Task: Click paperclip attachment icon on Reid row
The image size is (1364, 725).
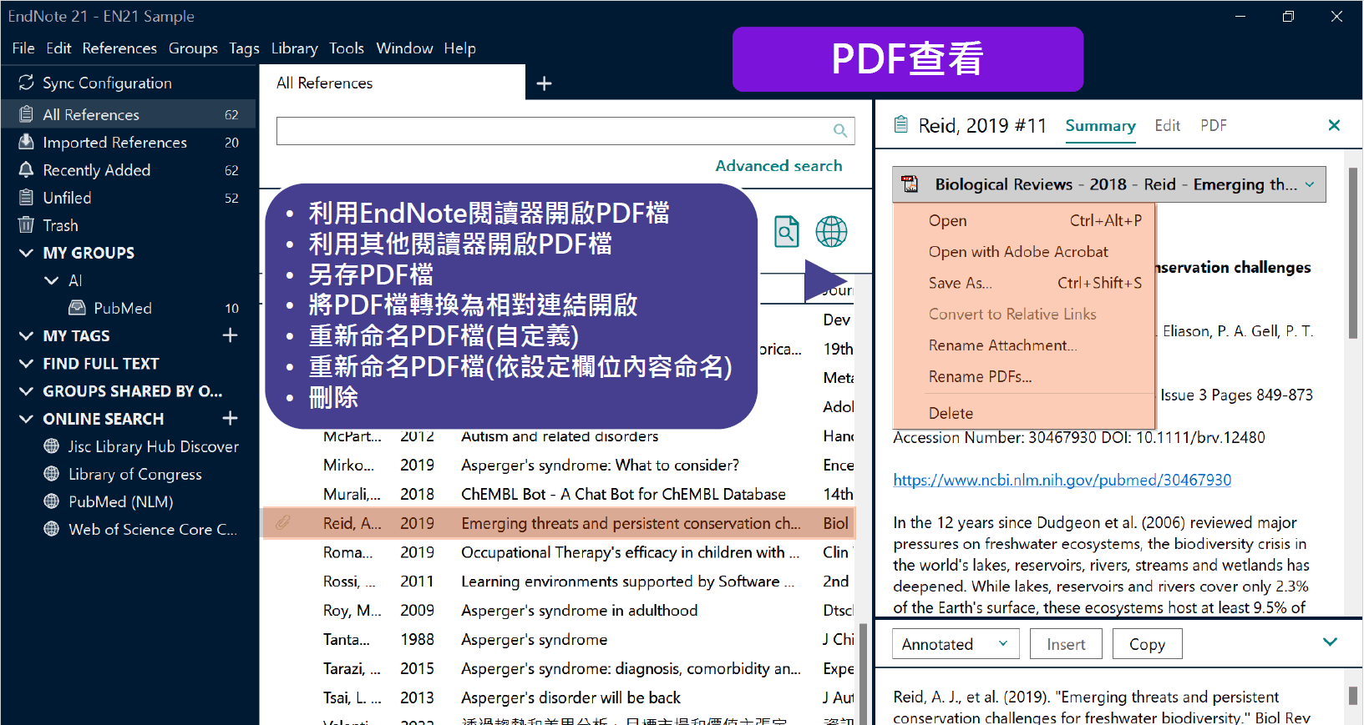Action: pyautogui.click(x=283, y=523)
